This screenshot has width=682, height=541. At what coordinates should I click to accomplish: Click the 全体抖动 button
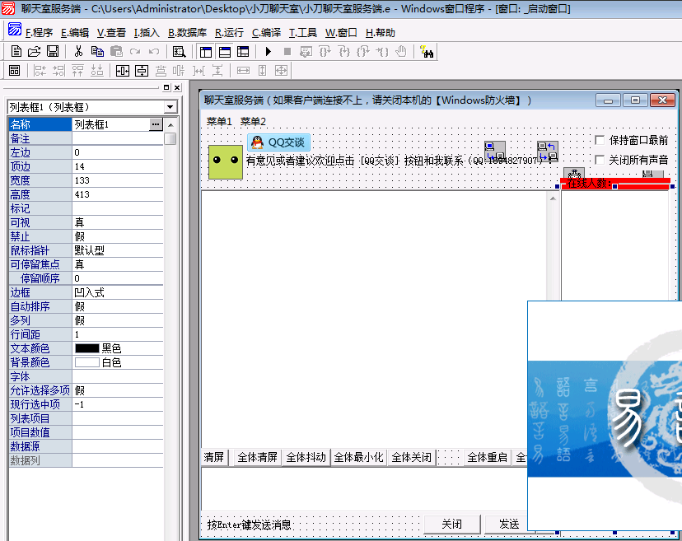click(306, 457)
